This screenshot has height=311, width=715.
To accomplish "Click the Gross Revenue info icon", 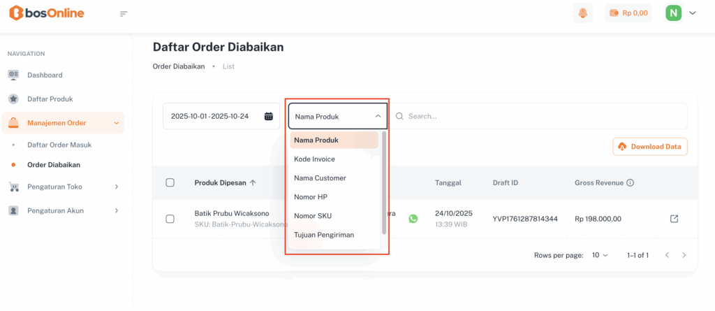I will pos(630,183).
